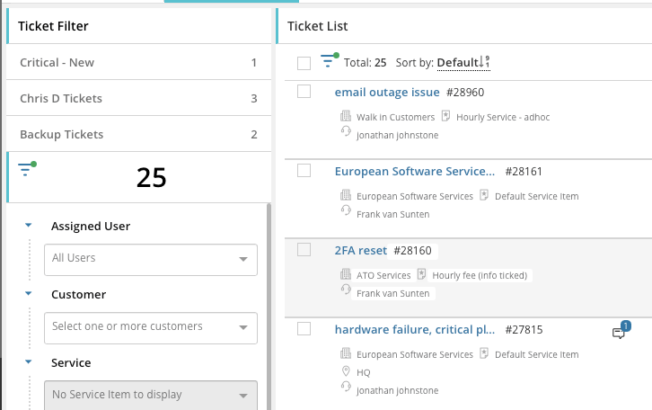This screenshot has width=652, height=410.
Task: Click the service item icon beside Hourly Service - adhoc
Action: [445, 117]
